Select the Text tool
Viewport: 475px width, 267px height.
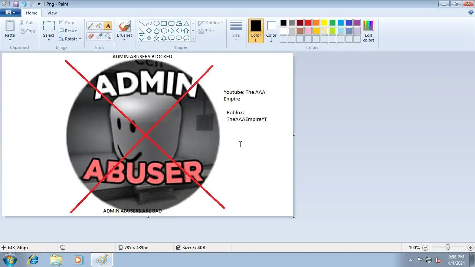pyautogui.click(x=108, y=26)
